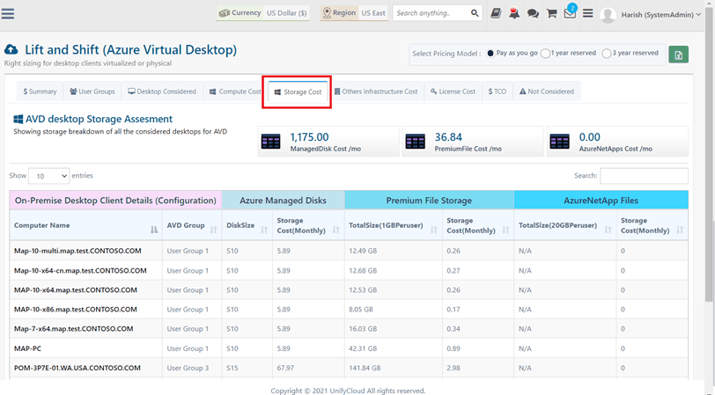Image resolution: width=715 pixels, height=395 pixels.
Task: Open the mail inbox with badge
Action: pos(570,11)
